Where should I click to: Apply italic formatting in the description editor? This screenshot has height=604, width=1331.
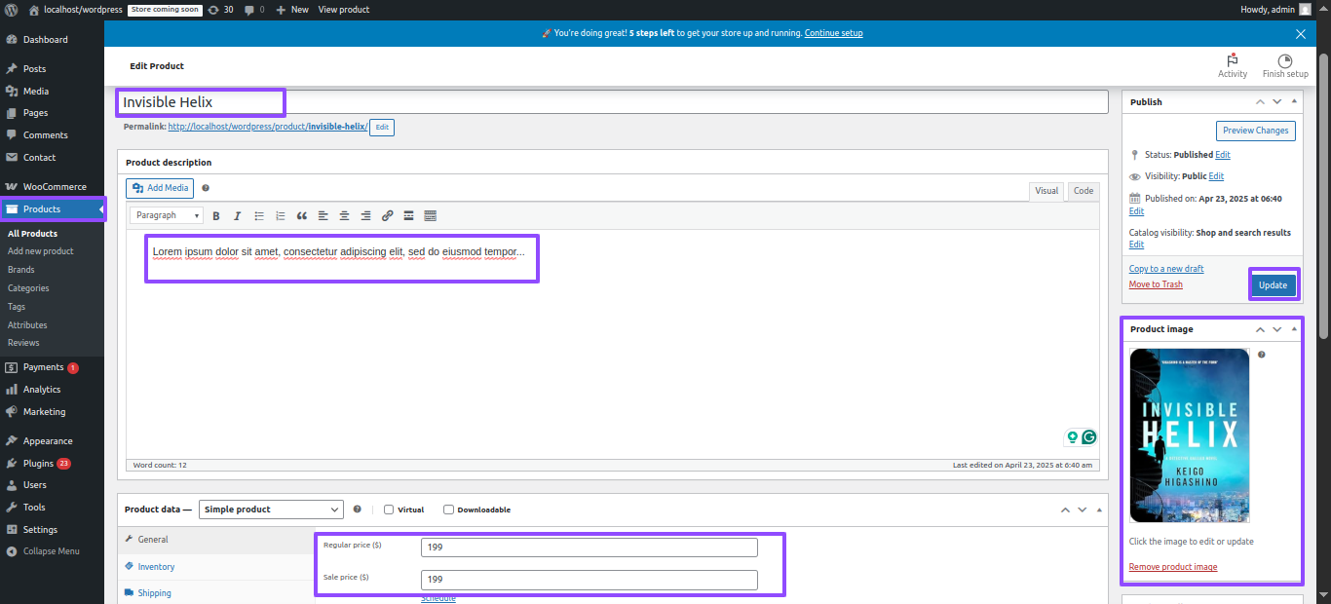237,216
